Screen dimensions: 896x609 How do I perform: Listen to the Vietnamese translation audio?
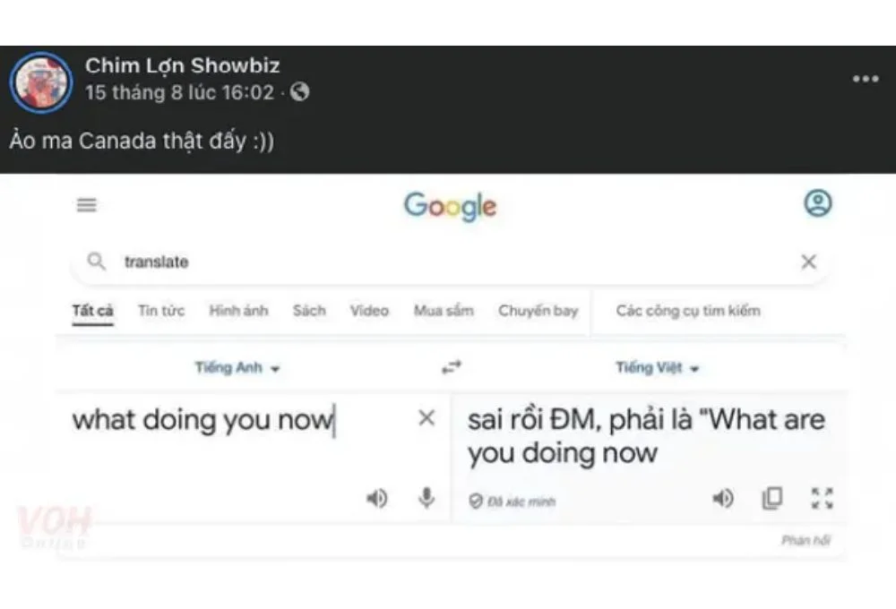(x=722, y=498)
